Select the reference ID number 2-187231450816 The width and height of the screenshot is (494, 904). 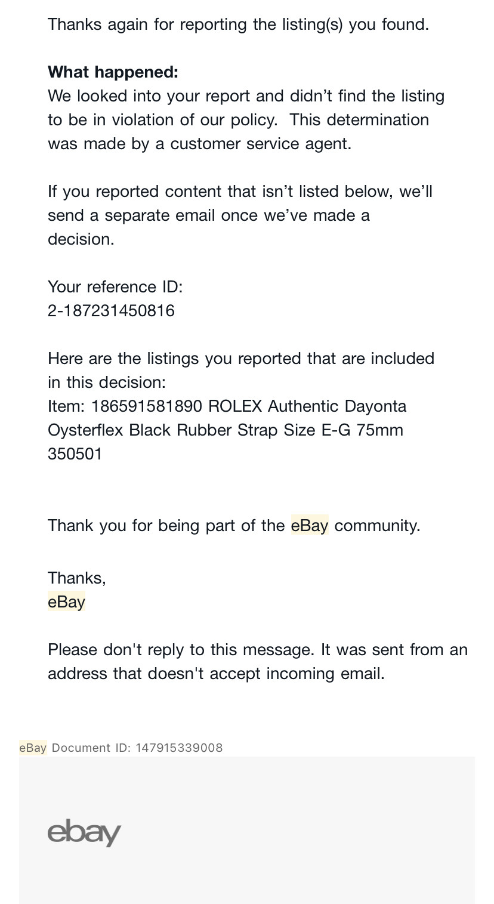pos(111,311)
